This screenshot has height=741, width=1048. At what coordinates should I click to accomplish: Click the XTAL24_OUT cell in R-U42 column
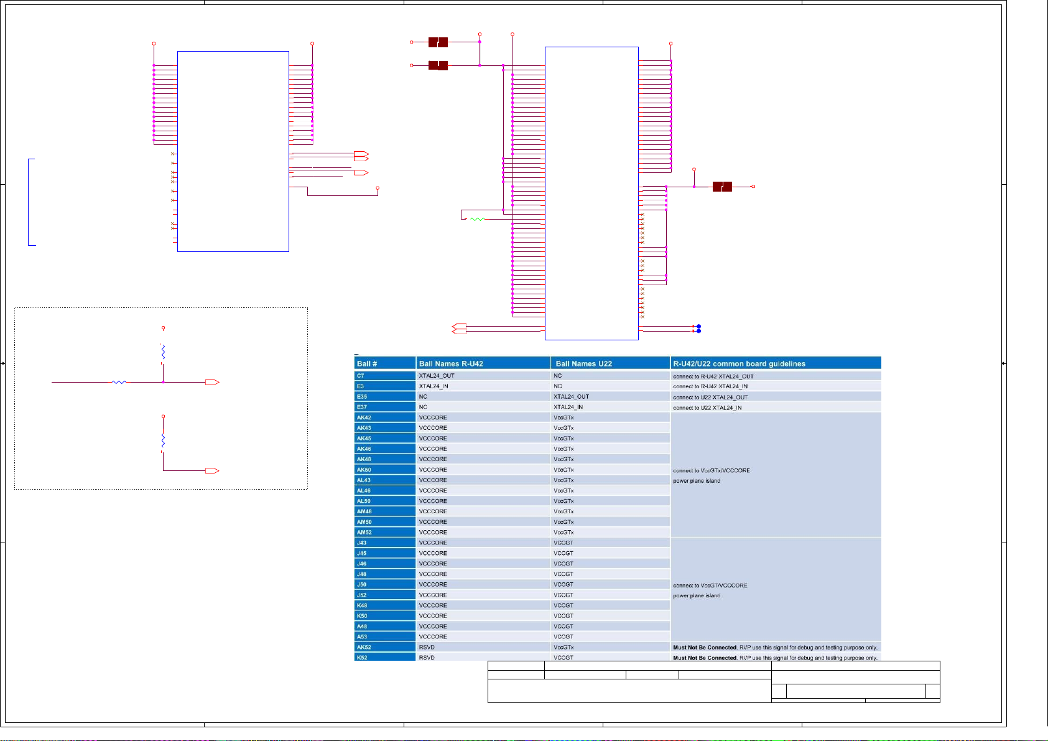tap(437, 376)
